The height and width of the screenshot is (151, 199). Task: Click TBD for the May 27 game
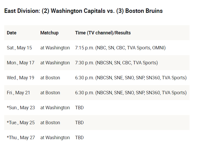point(79,138)
